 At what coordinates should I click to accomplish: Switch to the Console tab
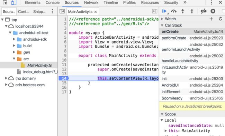click(x=53, y=2)
